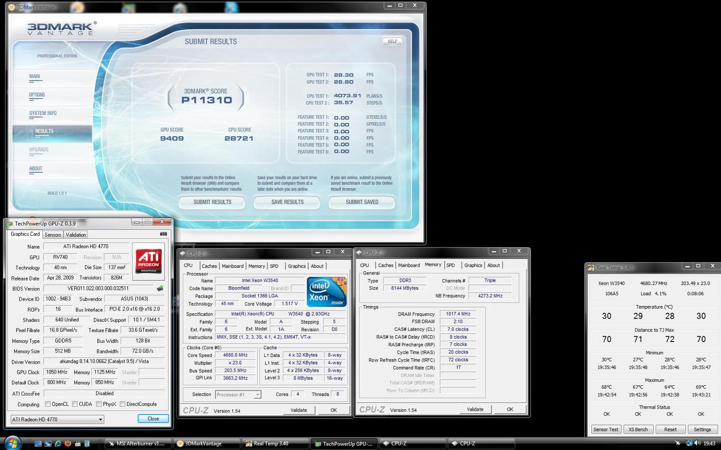Click the volume speaker tray icon
The height and width of the screenshot is (450, 721).
click(697, 444)
